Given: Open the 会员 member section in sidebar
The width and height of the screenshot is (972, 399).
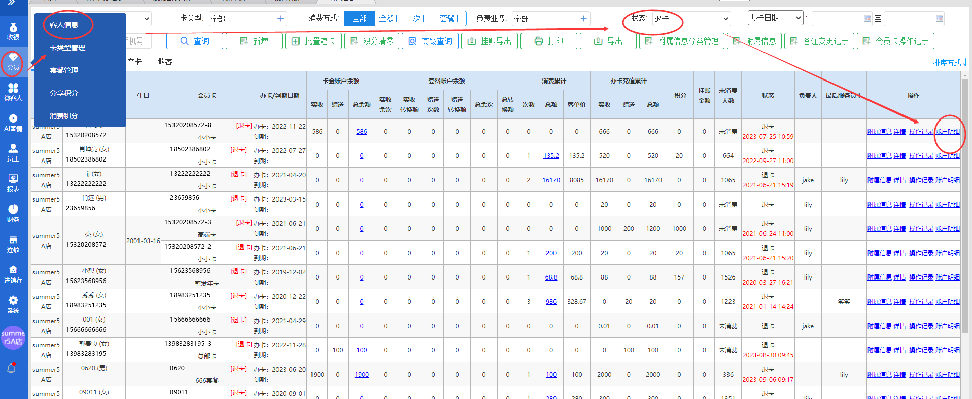Looking at the screenshot, I should tap(13, 62).
